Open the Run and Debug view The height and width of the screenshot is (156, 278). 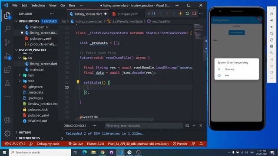(7, 56)
